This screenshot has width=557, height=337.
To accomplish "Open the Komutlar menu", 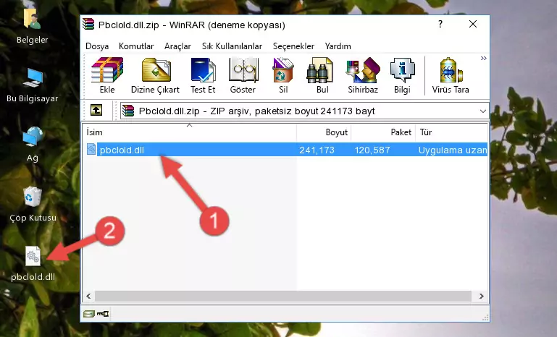I will 136,46.
